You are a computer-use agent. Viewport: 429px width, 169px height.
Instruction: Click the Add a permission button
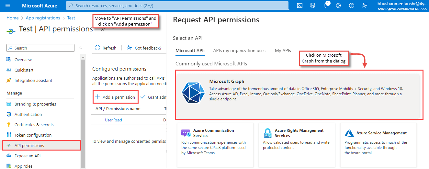(115, 97)
